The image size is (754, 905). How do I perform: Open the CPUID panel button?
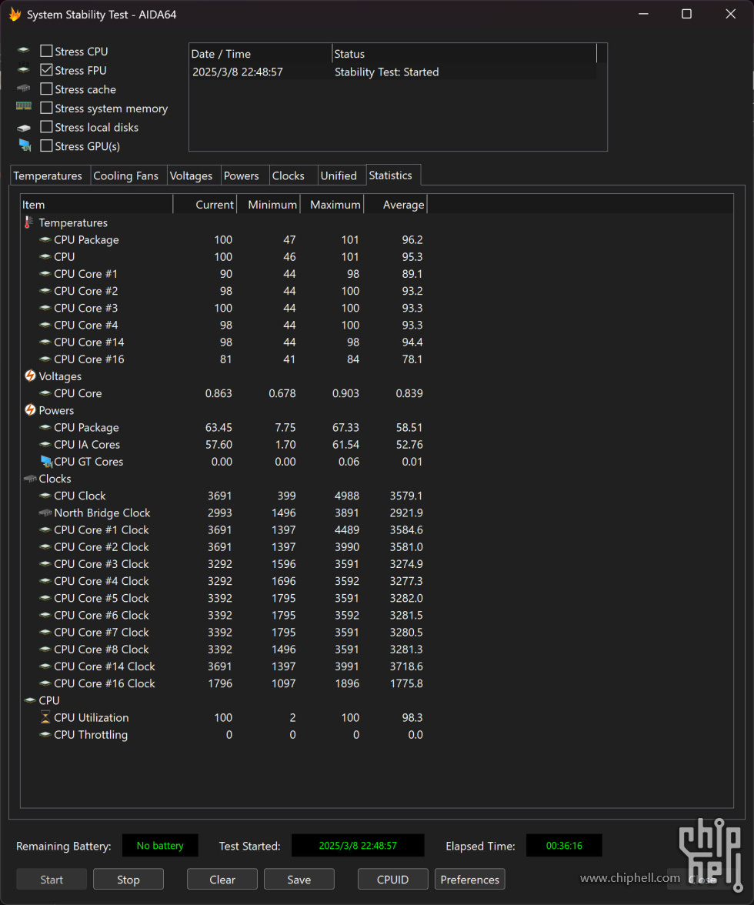click(x=393, y=880)
